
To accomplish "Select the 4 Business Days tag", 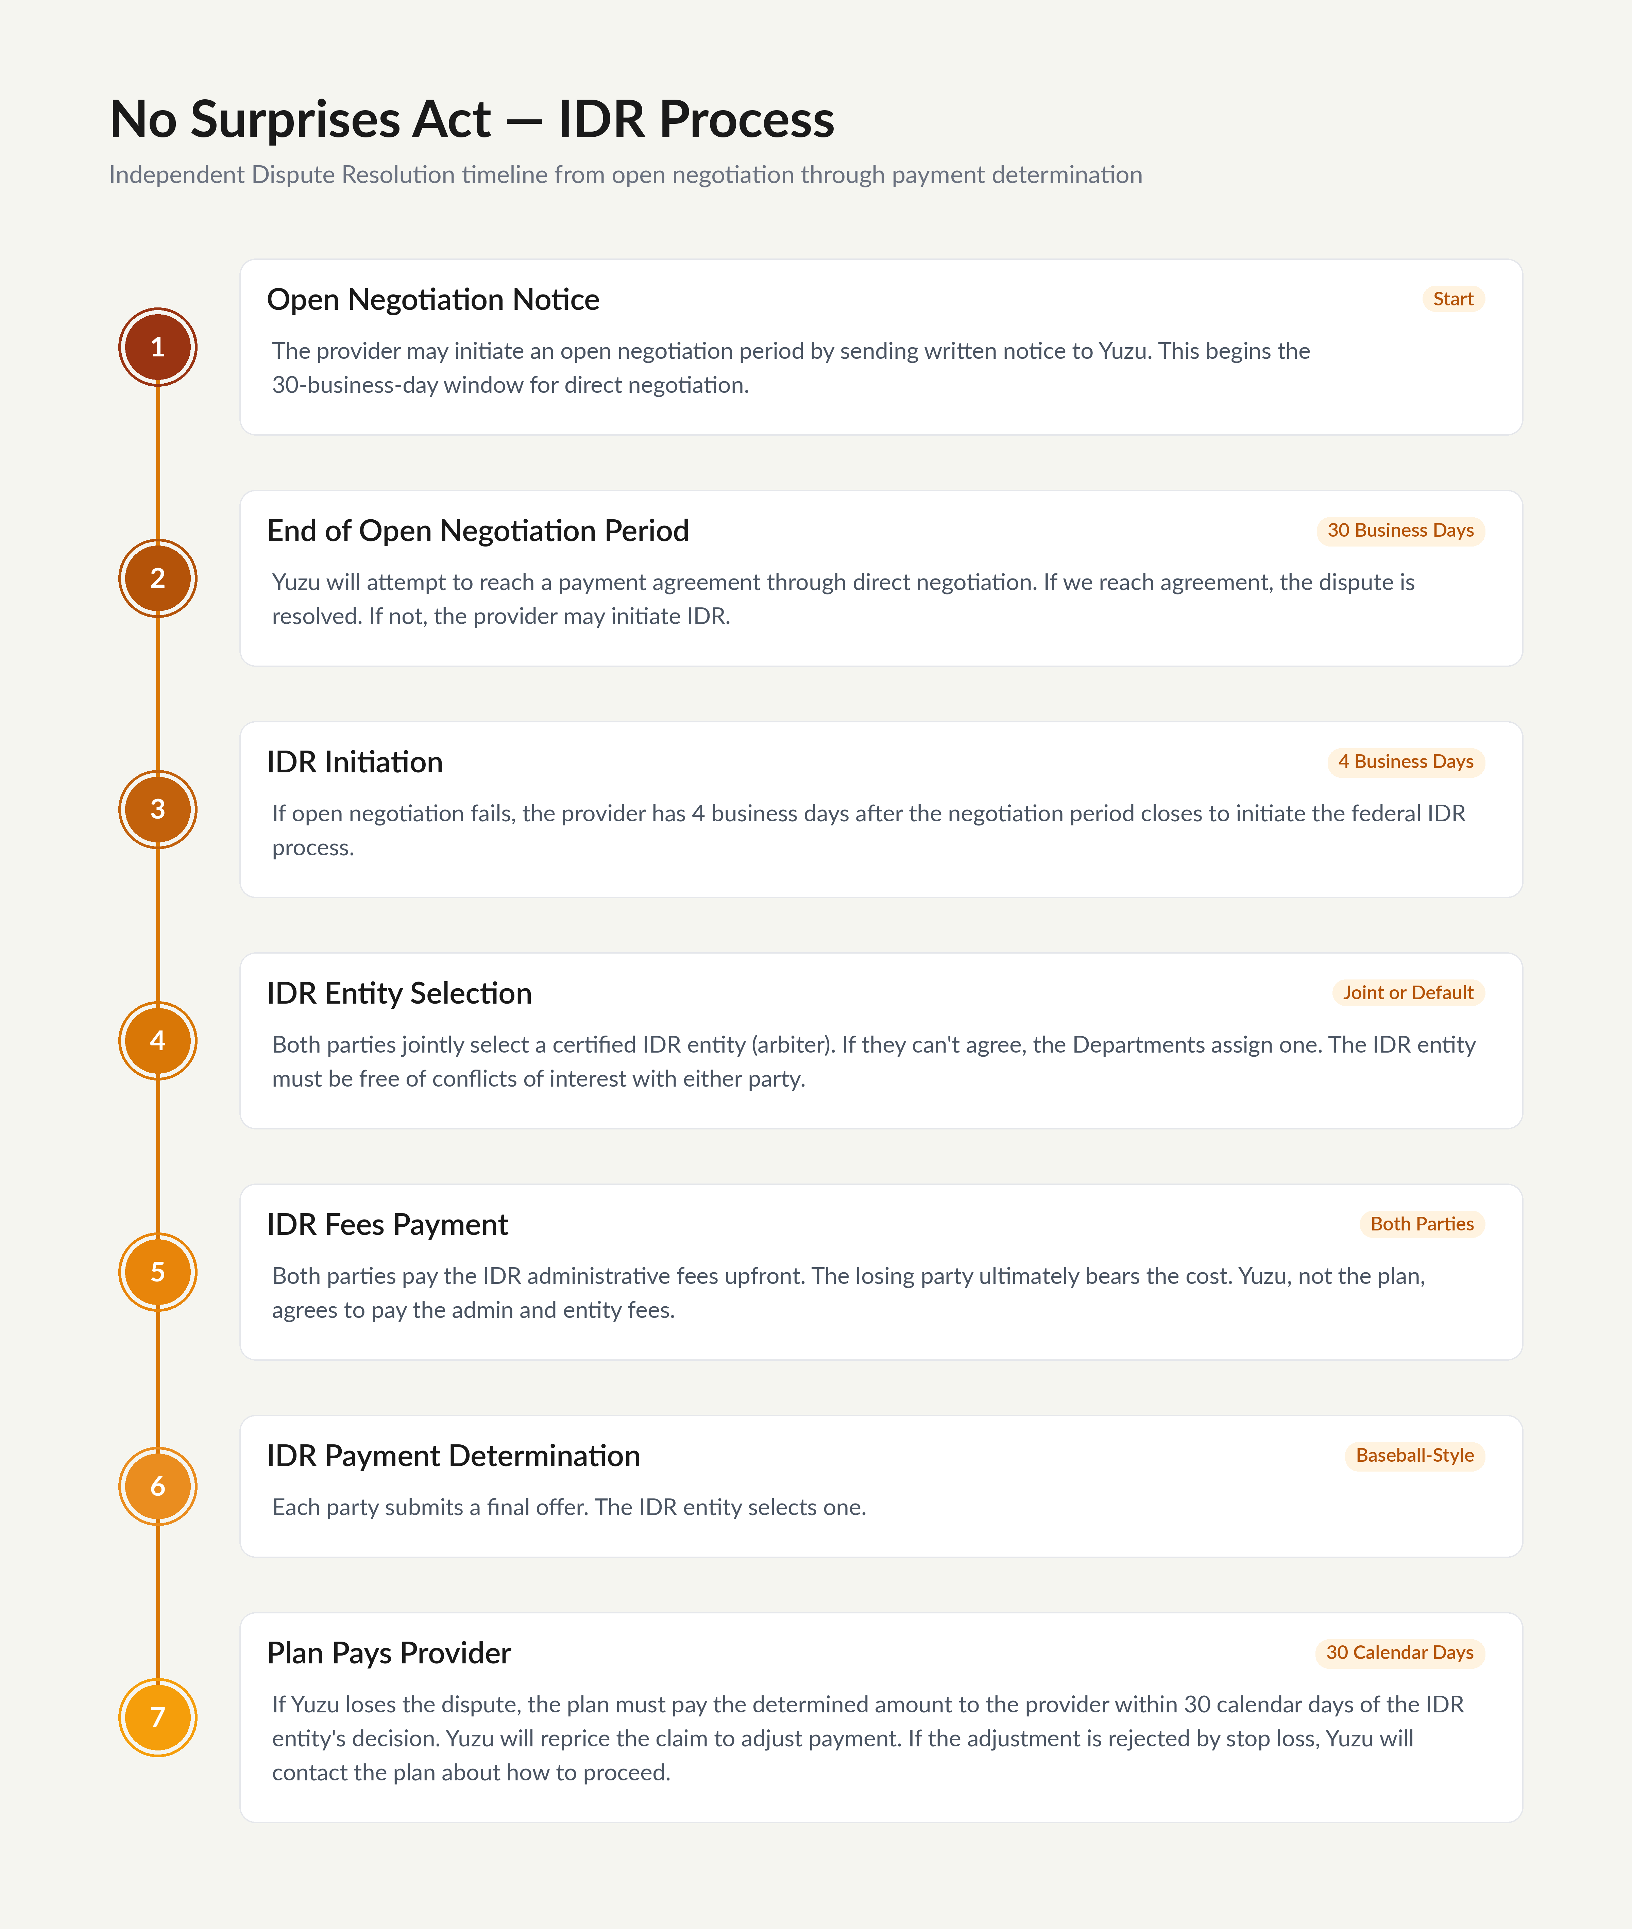I will click(1405, 761).
